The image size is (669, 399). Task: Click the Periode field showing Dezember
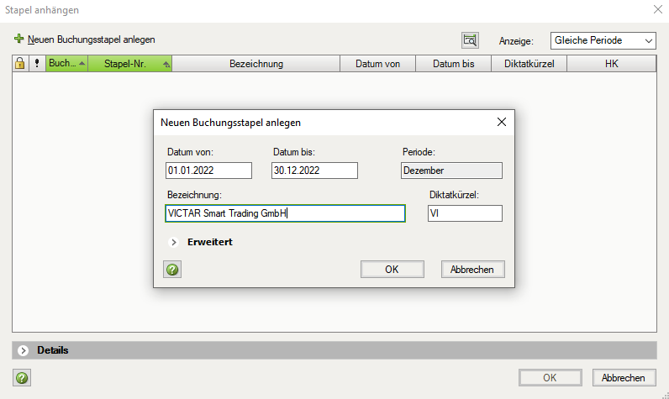pyautogui.click(x=451, y=171)
